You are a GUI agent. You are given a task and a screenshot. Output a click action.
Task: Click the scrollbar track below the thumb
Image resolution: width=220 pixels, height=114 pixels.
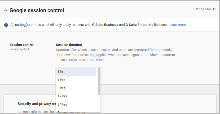point(99,104)
